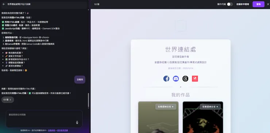Click the empty avatar placeholder square
Viewport: 270px width, 133px height.
point(181,25)
